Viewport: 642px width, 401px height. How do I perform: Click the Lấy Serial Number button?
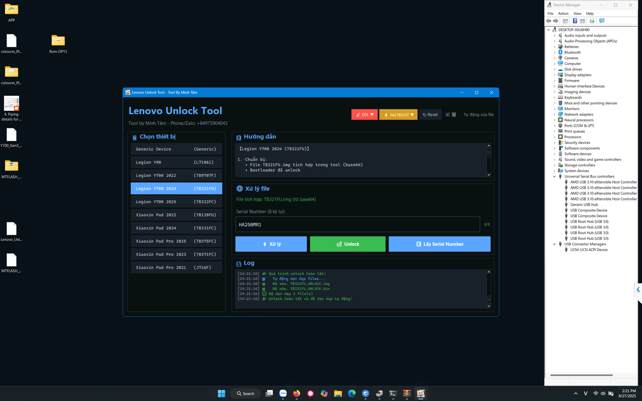439,244
